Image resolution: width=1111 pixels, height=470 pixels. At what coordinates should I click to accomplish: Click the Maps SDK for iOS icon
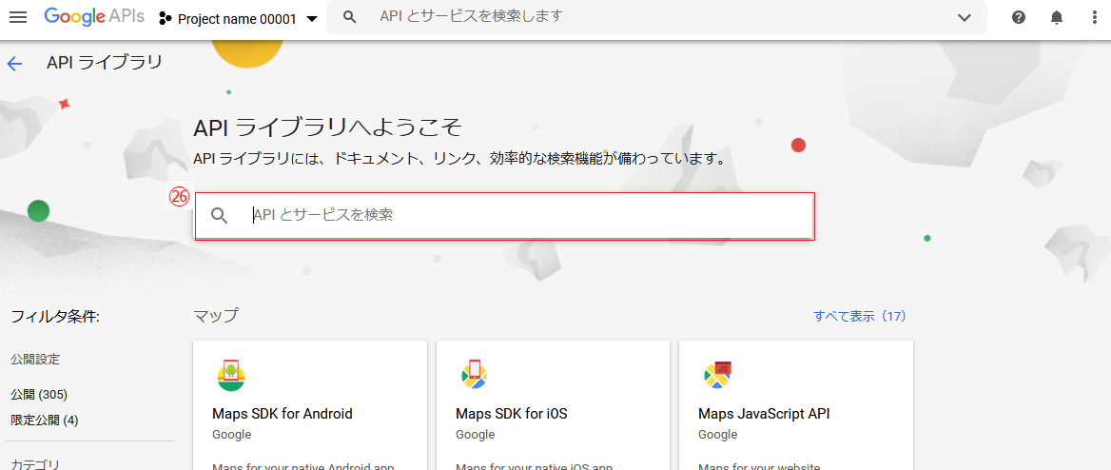[x=474, y=375]
